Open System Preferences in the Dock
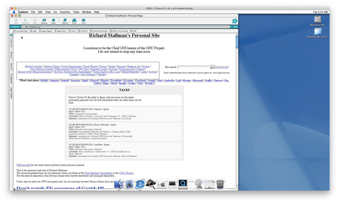 click(x=162, y=184)
